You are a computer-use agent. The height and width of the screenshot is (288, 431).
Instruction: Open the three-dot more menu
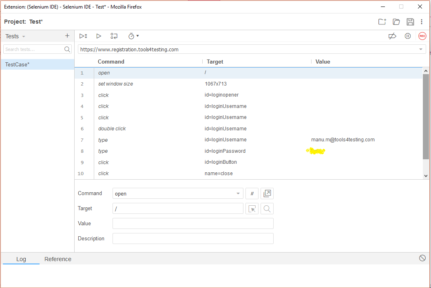tap(422, 22)
